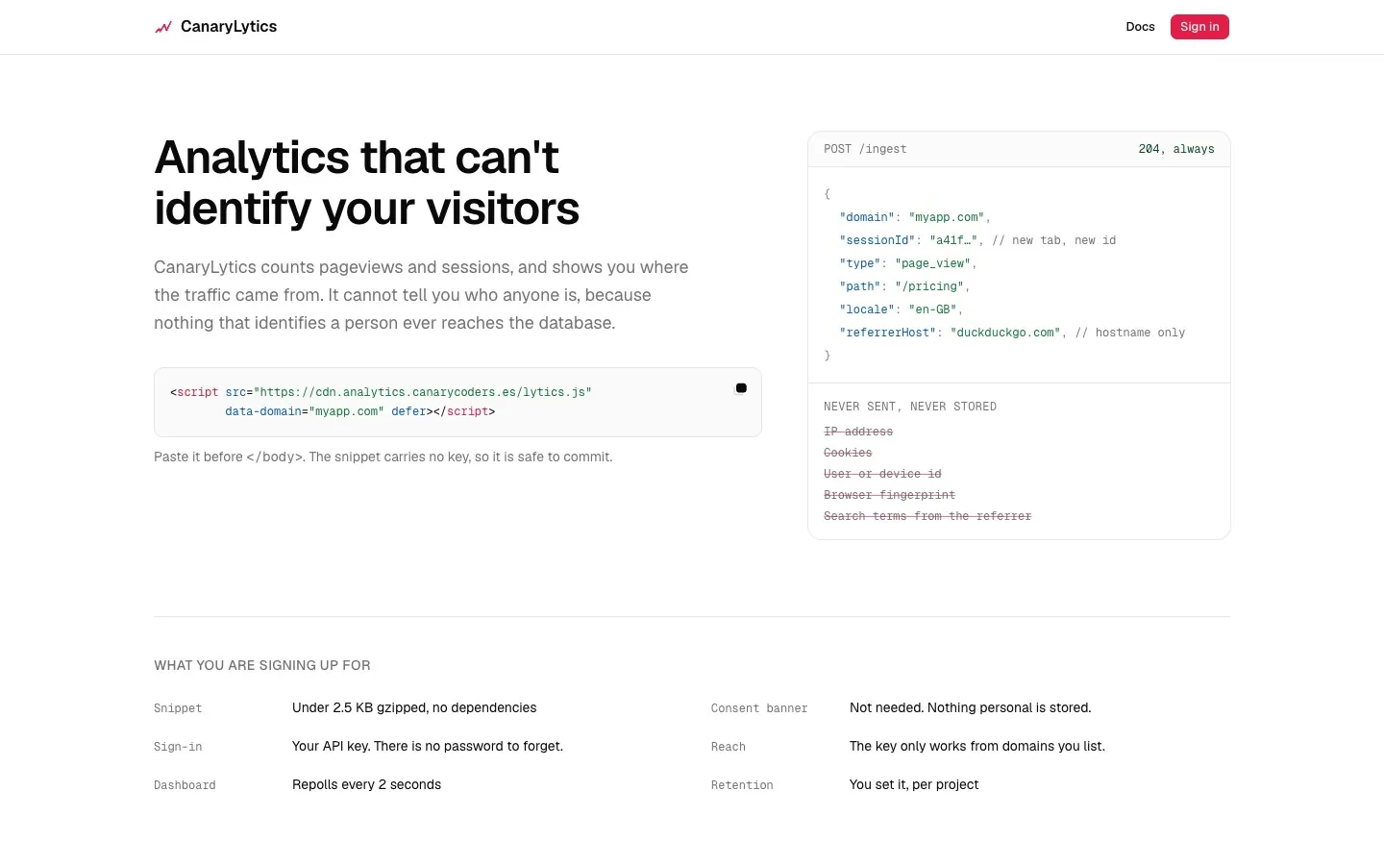
Task: Click the script snippet code block
Action: point(457,402)
